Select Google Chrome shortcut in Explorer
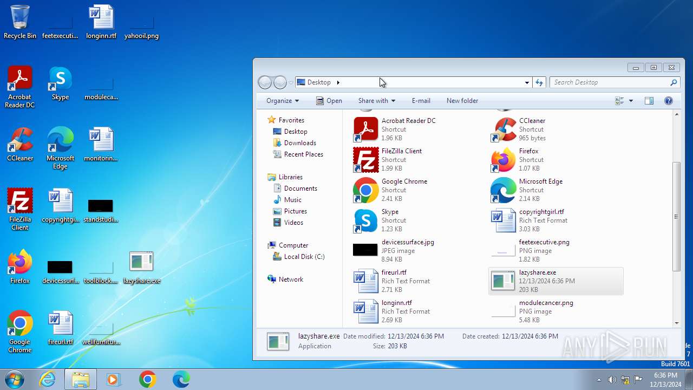This screenshot has height=390, width=693. [420, 190]
